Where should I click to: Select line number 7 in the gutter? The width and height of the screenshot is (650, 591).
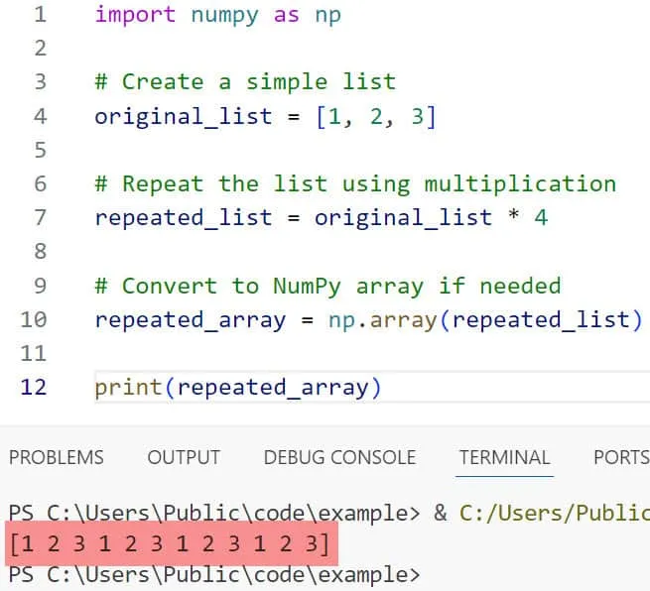tap(39, 217)
